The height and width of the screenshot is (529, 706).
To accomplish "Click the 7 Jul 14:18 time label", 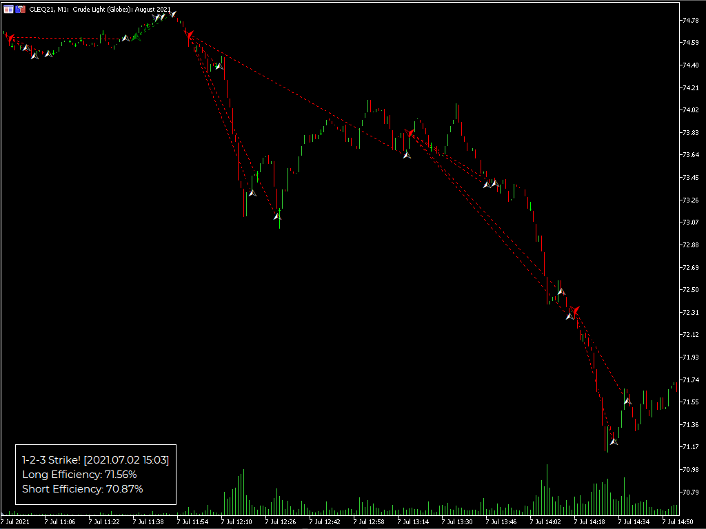I will (589, 522).
